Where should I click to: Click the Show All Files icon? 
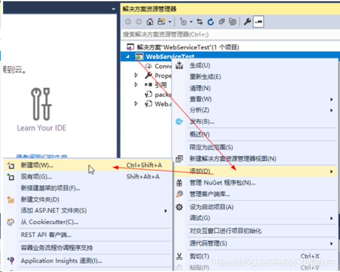[232, 22]
